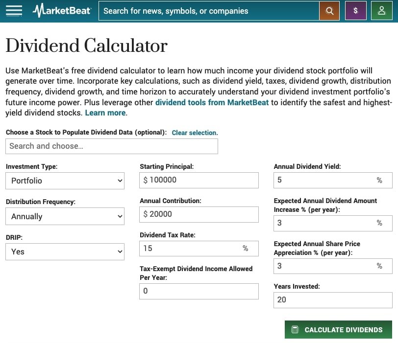
Task: Switch Distribution Frequency from Annually
Action: point(65,216)
